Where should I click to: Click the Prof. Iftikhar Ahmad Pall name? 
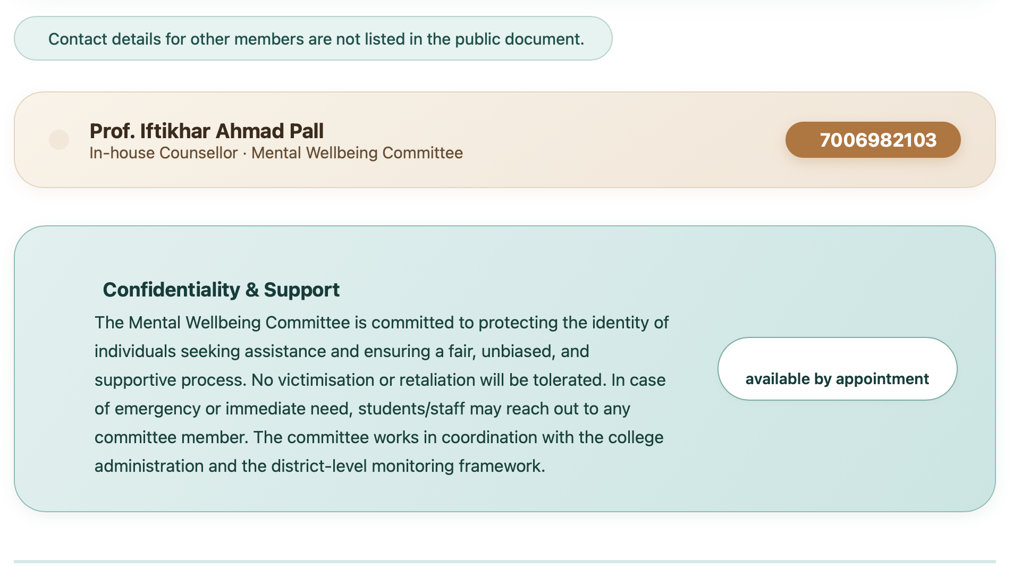(207, 131)
